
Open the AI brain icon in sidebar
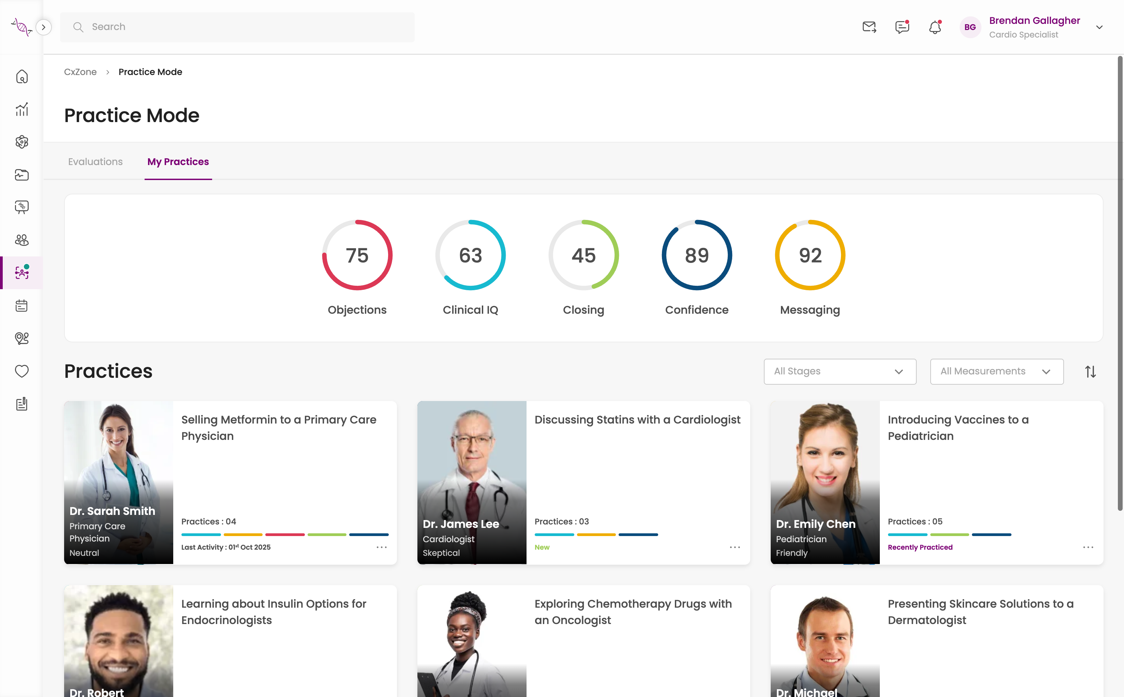22,142
